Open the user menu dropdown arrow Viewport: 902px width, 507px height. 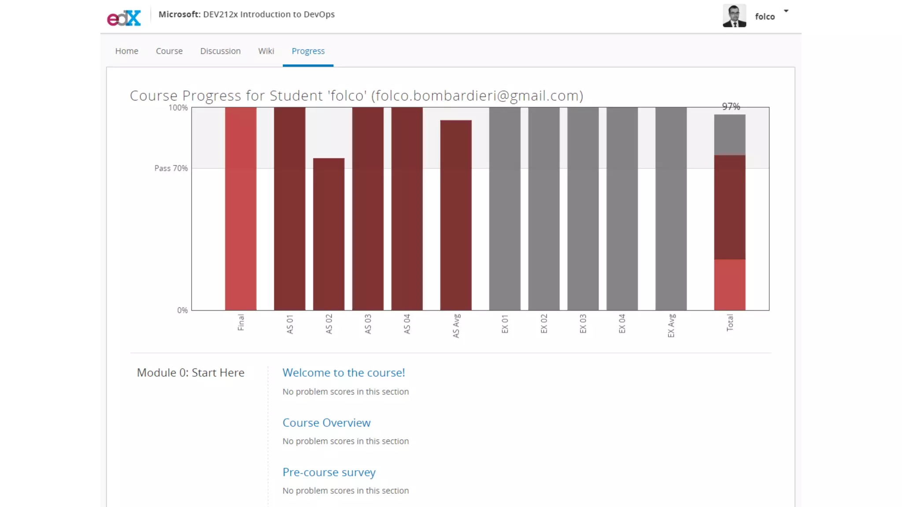pyautogui.click(x=786, y=11)
